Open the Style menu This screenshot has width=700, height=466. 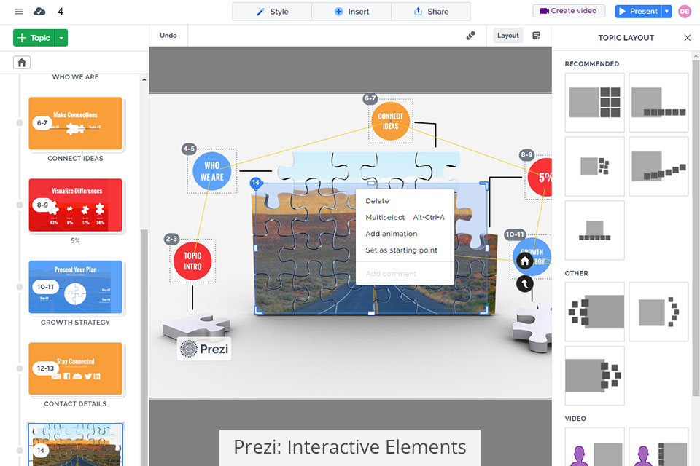tap(272, 12)
